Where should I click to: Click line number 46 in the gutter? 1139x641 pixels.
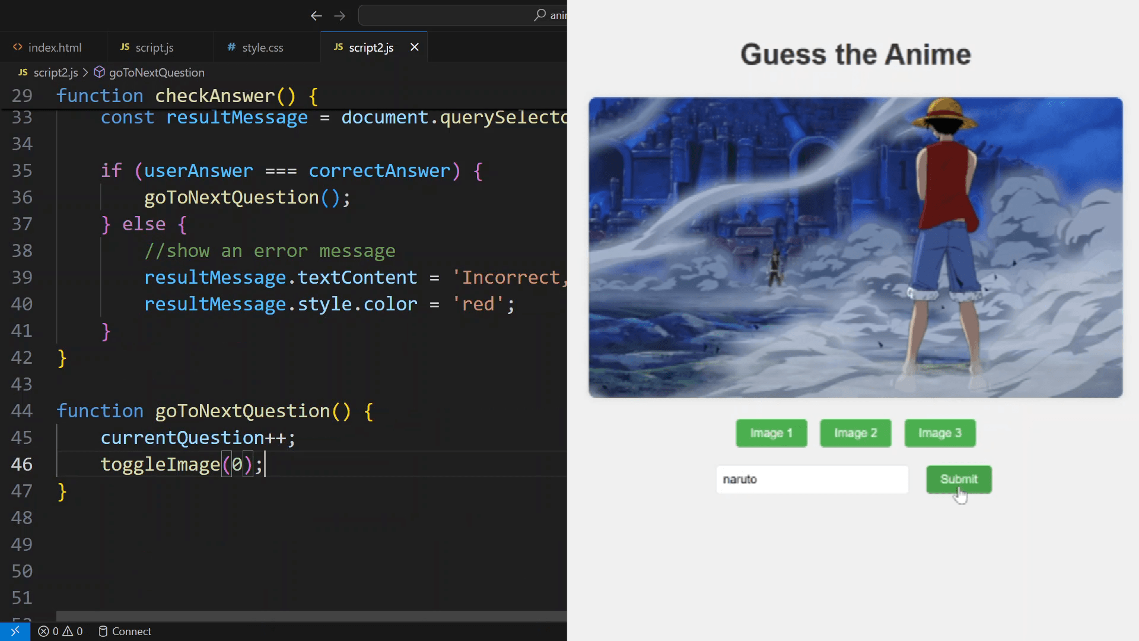point(22,464)
